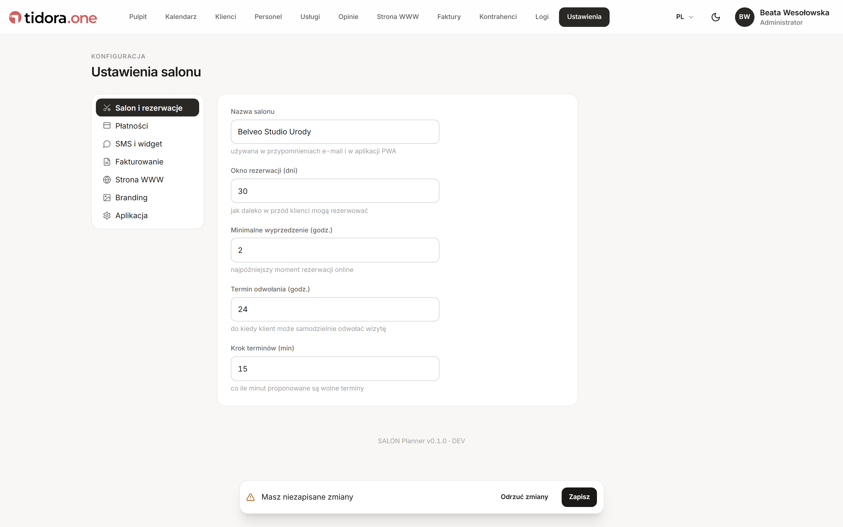Select Aplikacja settings tab
Image resolution: width=843 pixels, height=527 pixels.
pos(147,215)
